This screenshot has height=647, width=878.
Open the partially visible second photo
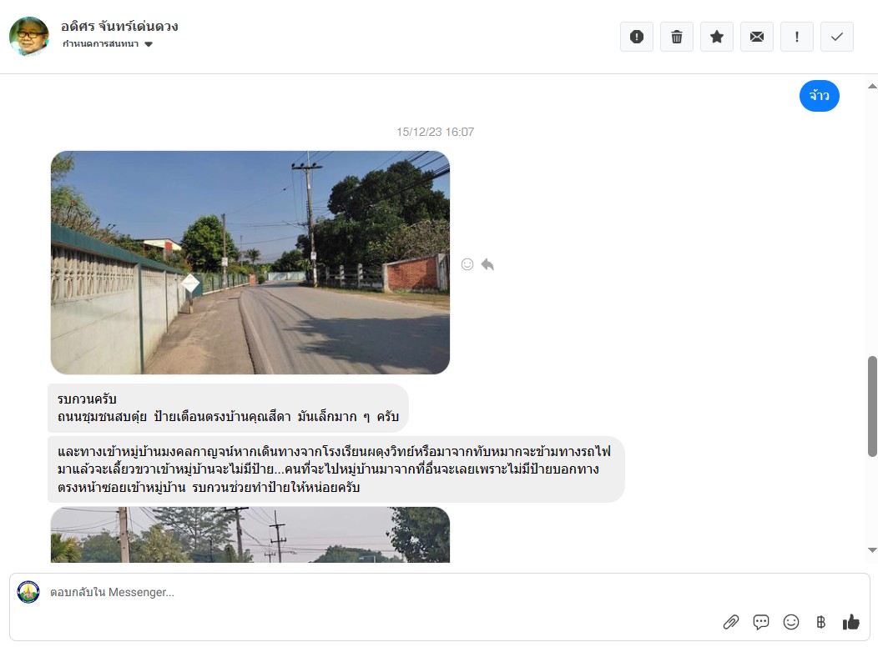(x=250, y=534)
